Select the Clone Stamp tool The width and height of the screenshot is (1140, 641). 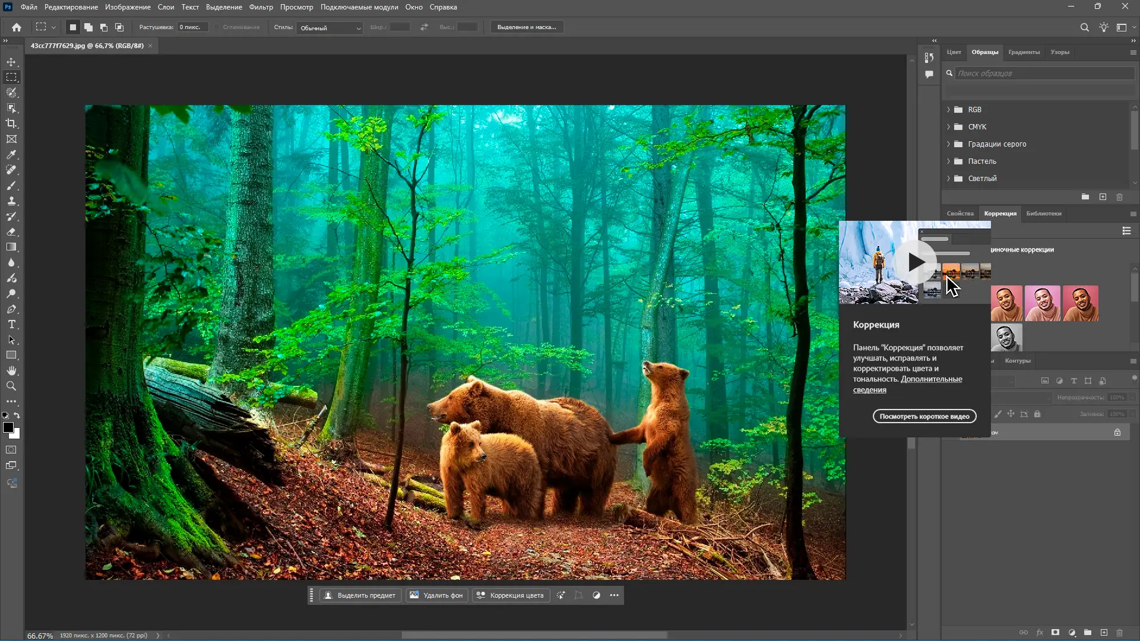(x=11, y=201)
